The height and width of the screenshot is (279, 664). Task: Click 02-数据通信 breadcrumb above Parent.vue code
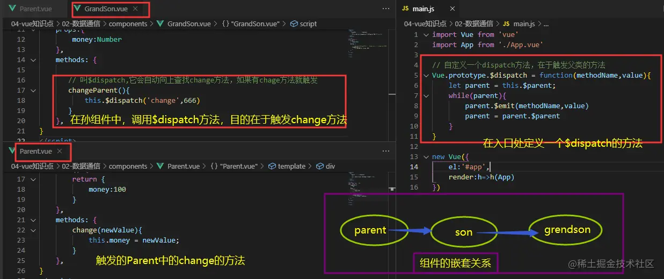81,166
